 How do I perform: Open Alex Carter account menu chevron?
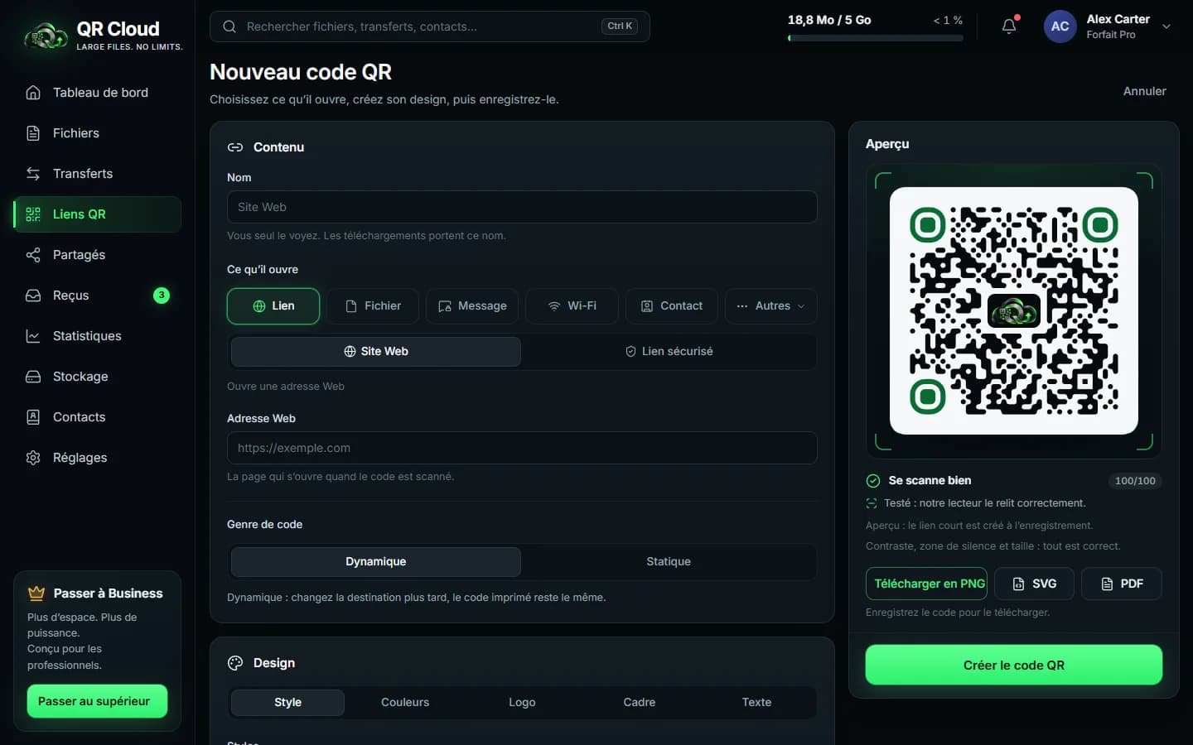point(1166,26)
